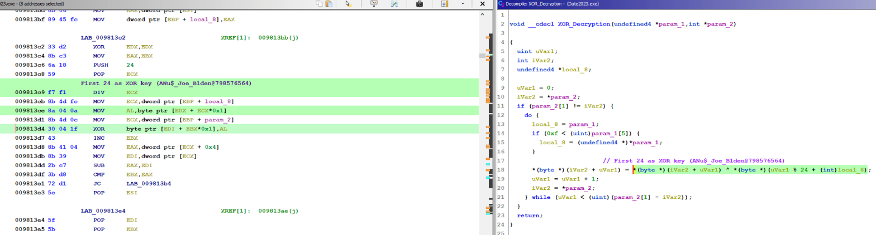Create a listing snapshot with camera icon
This screenshot has height=235, width=876.
[419, 4]
